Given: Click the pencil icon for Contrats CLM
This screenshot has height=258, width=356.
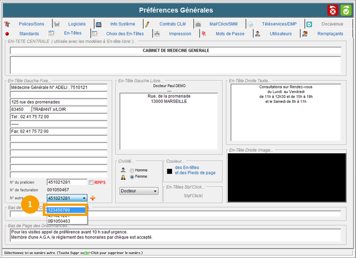Looking at the screenshot, I should click(147, 24).
